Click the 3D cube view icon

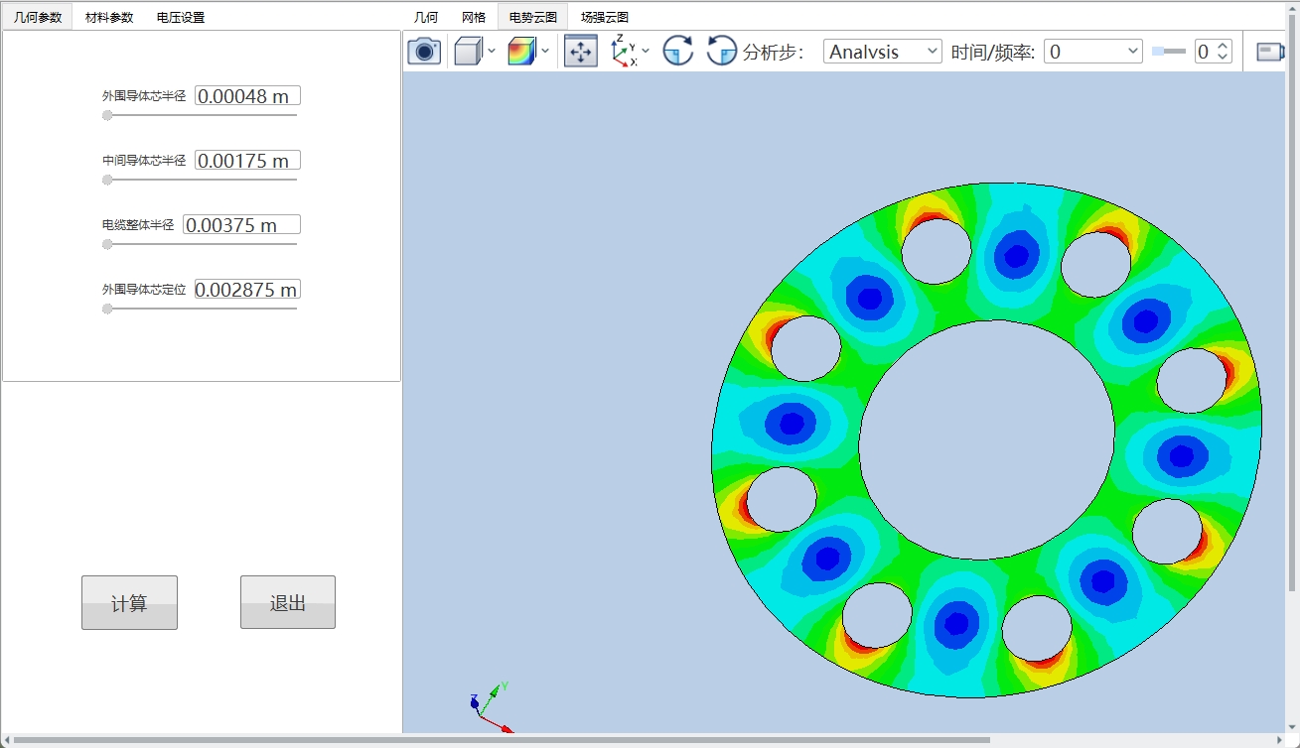point(467,52)
